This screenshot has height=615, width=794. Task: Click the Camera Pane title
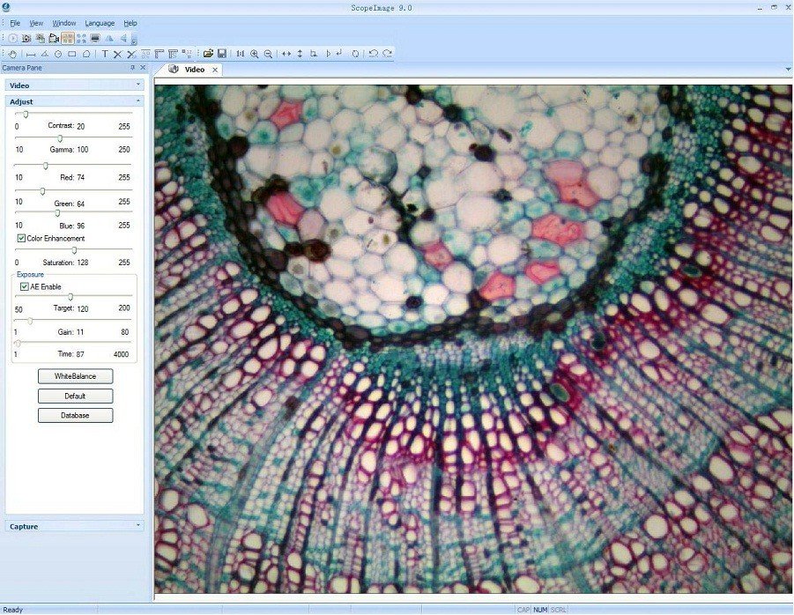[x=22, y=68]
